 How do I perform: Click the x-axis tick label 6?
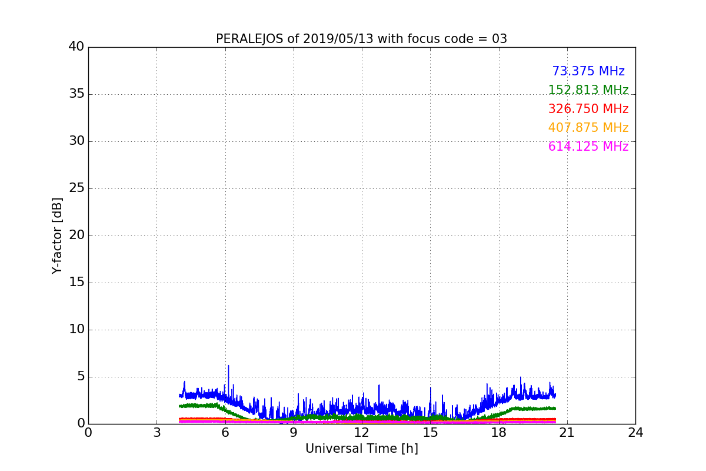[225, 432]
